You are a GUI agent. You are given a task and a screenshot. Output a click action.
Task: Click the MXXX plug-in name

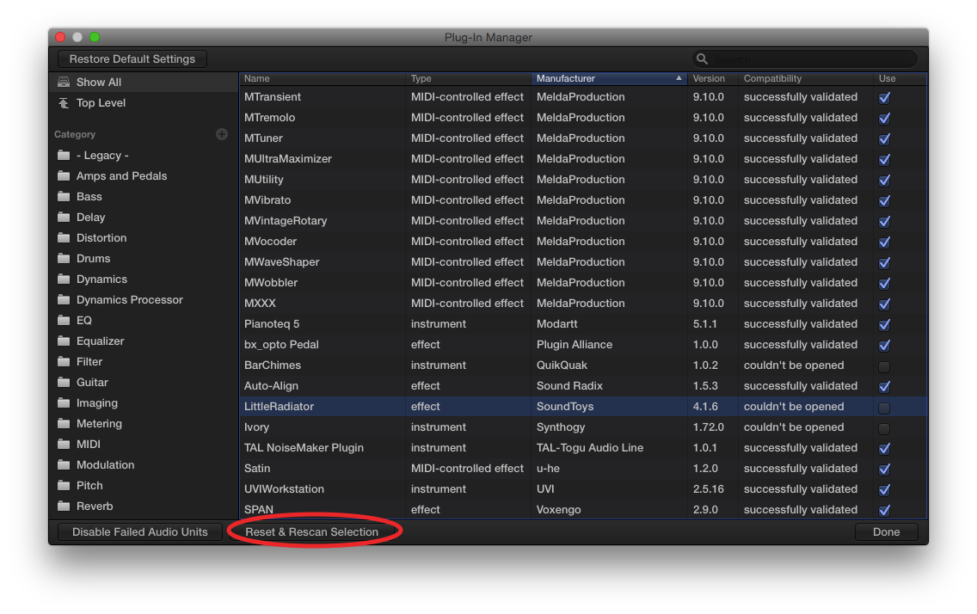(260, 304)
